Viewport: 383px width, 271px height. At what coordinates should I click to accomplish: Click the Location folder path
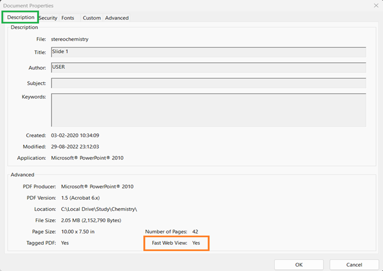(x=98, y=209)
